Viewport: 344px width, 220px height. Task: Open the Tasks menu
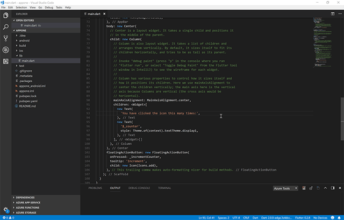(59, 8)
